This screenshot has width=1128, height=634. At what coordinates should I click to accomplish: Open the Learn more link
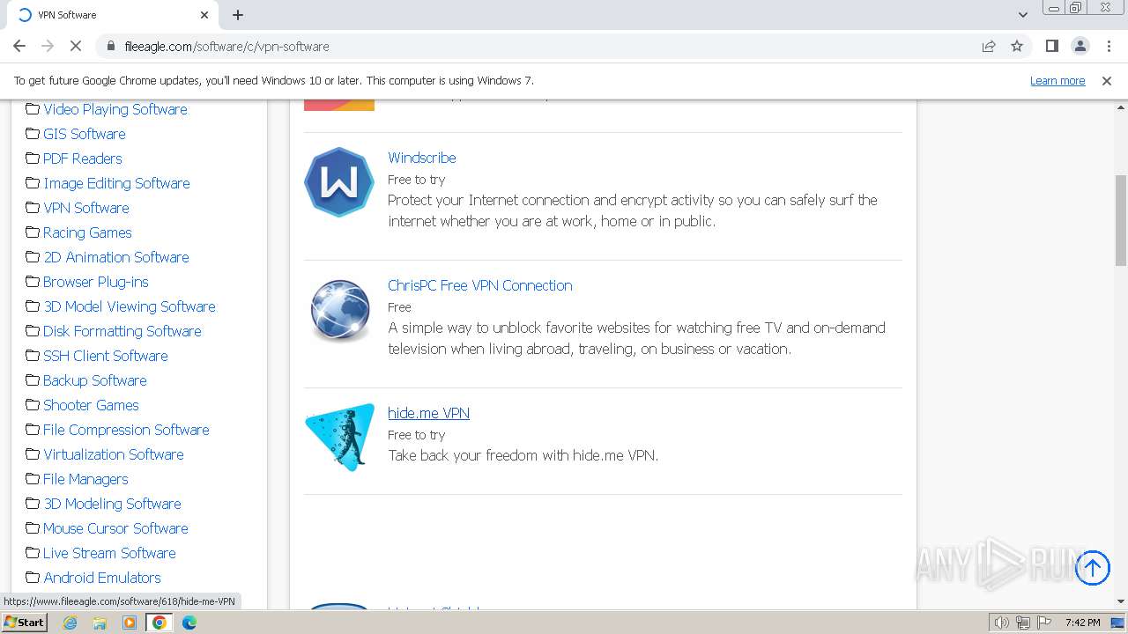click(x=1057, y=80)
